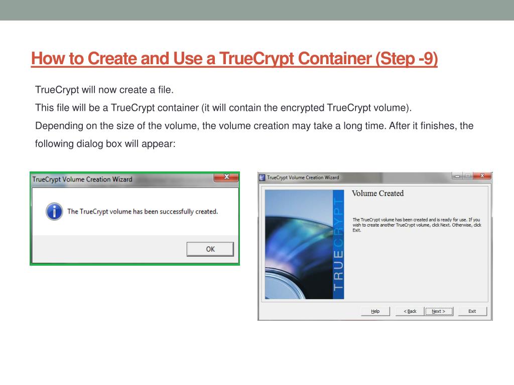Screen dimensions: 514x385
Task: Minimize the Volume Created wizard window
Action: 457,176
